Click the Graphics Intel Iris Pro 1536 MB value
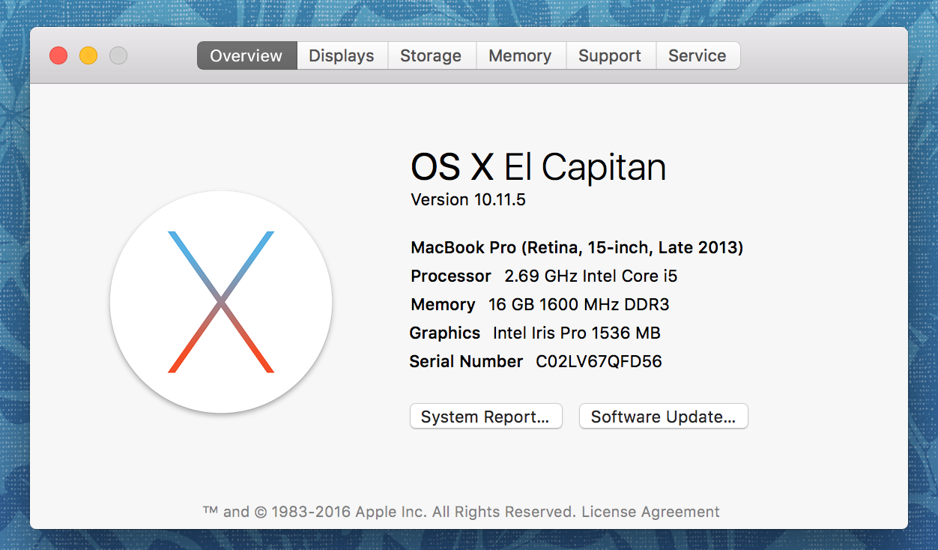 tap(577, 333)
